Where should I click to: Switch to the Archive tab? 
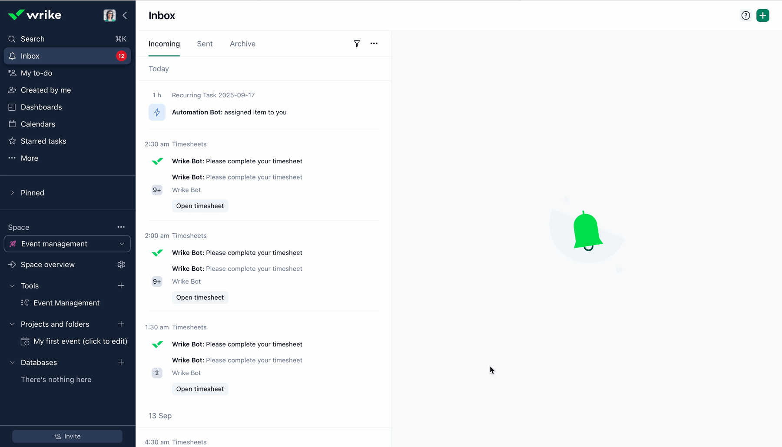242,43
